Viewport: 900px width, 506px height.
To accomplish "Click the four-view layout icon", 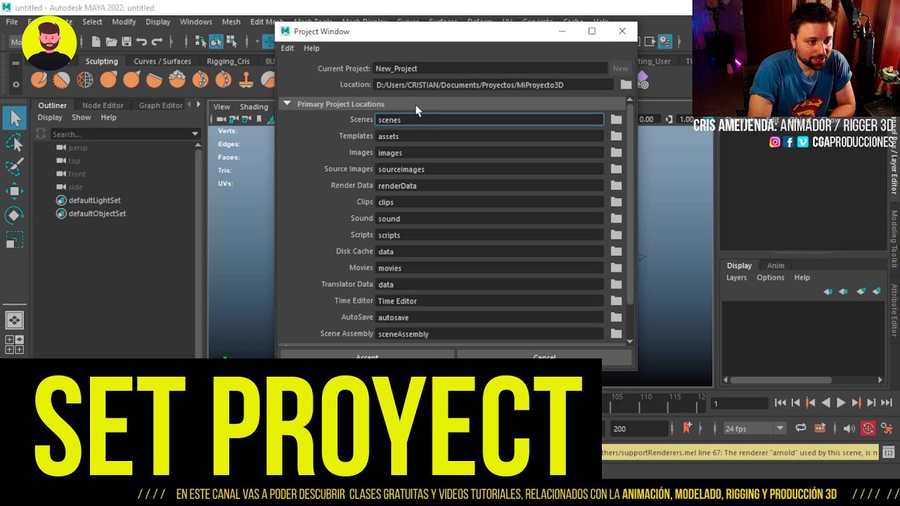I will click(14, 344).
